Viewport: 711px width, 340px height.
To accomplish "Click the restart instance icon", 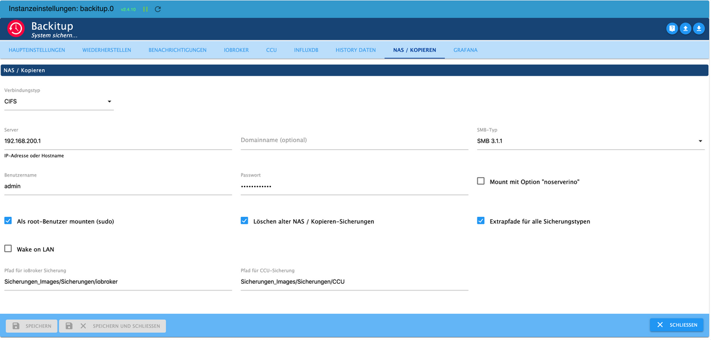I will (x=158, y=9).
